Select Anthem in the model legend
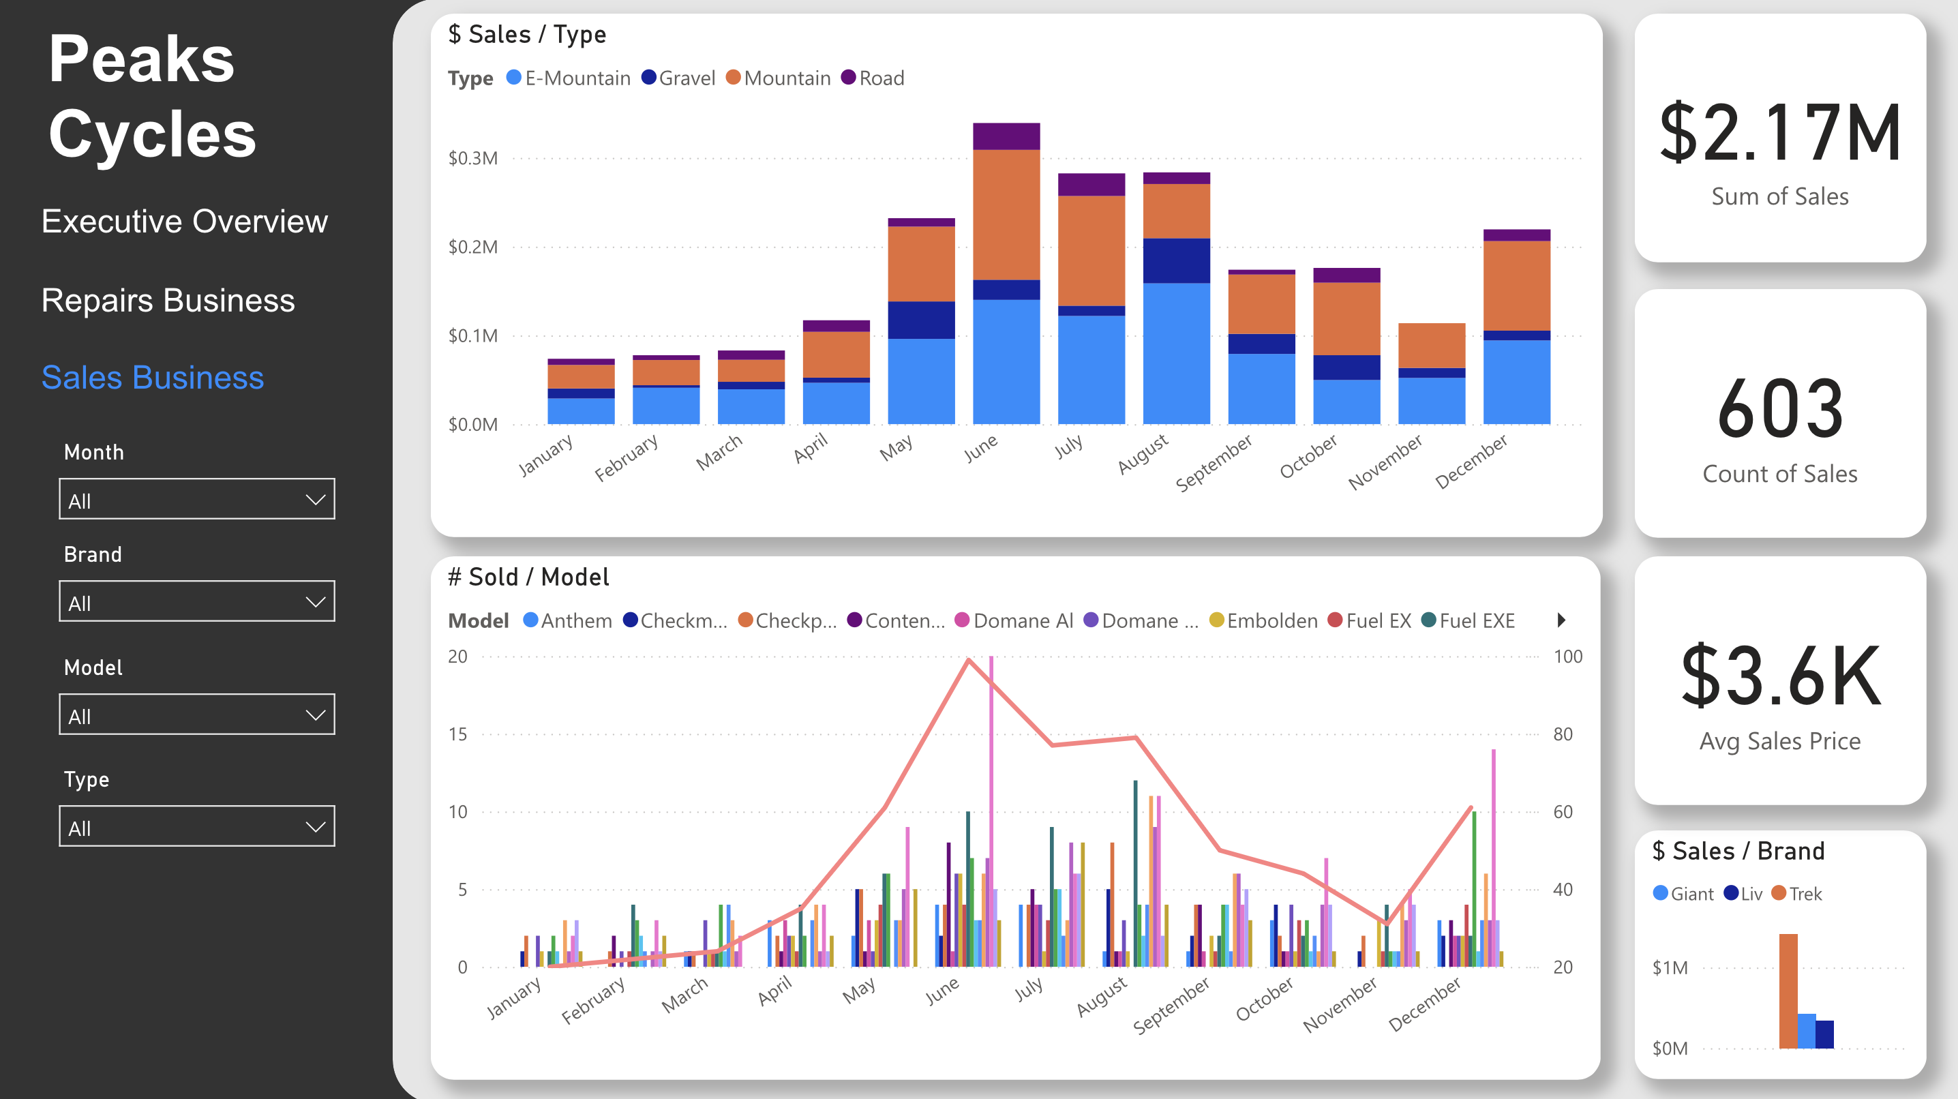The image size is (1958, 1099). click(x=530, y=620)
